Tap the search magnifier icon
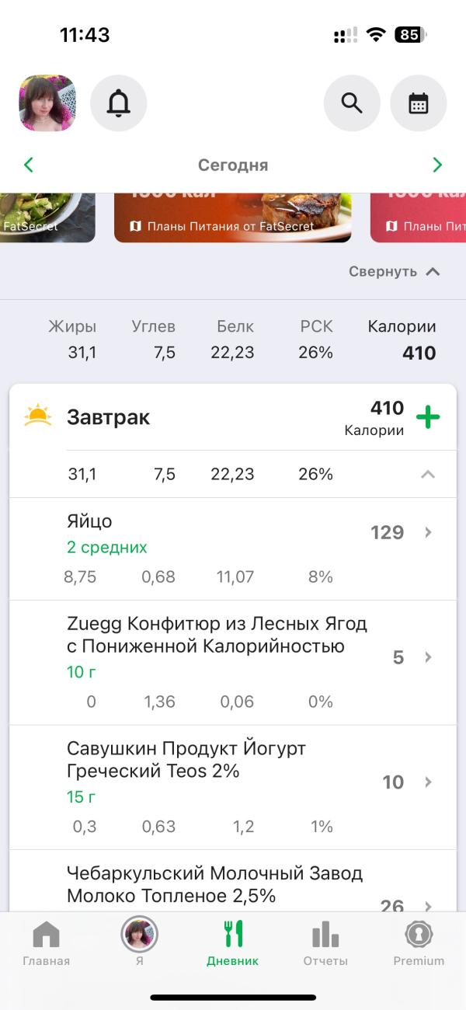 click(x=352, y=103)
